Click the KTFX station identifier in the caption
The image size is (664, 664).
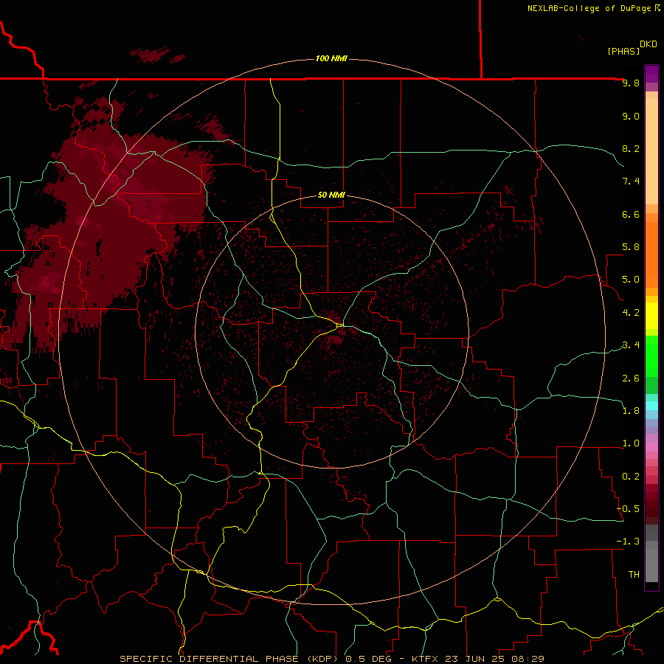click(425, 659)
